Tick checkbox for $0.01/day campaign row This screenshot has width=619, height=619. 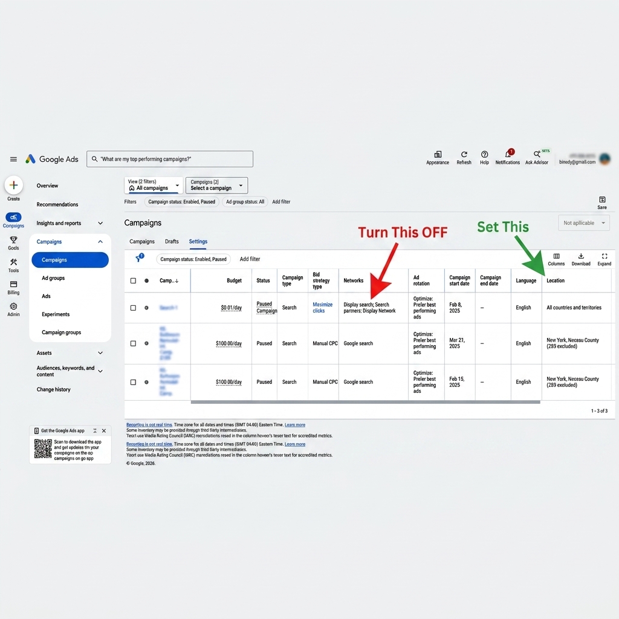point(133,308)
